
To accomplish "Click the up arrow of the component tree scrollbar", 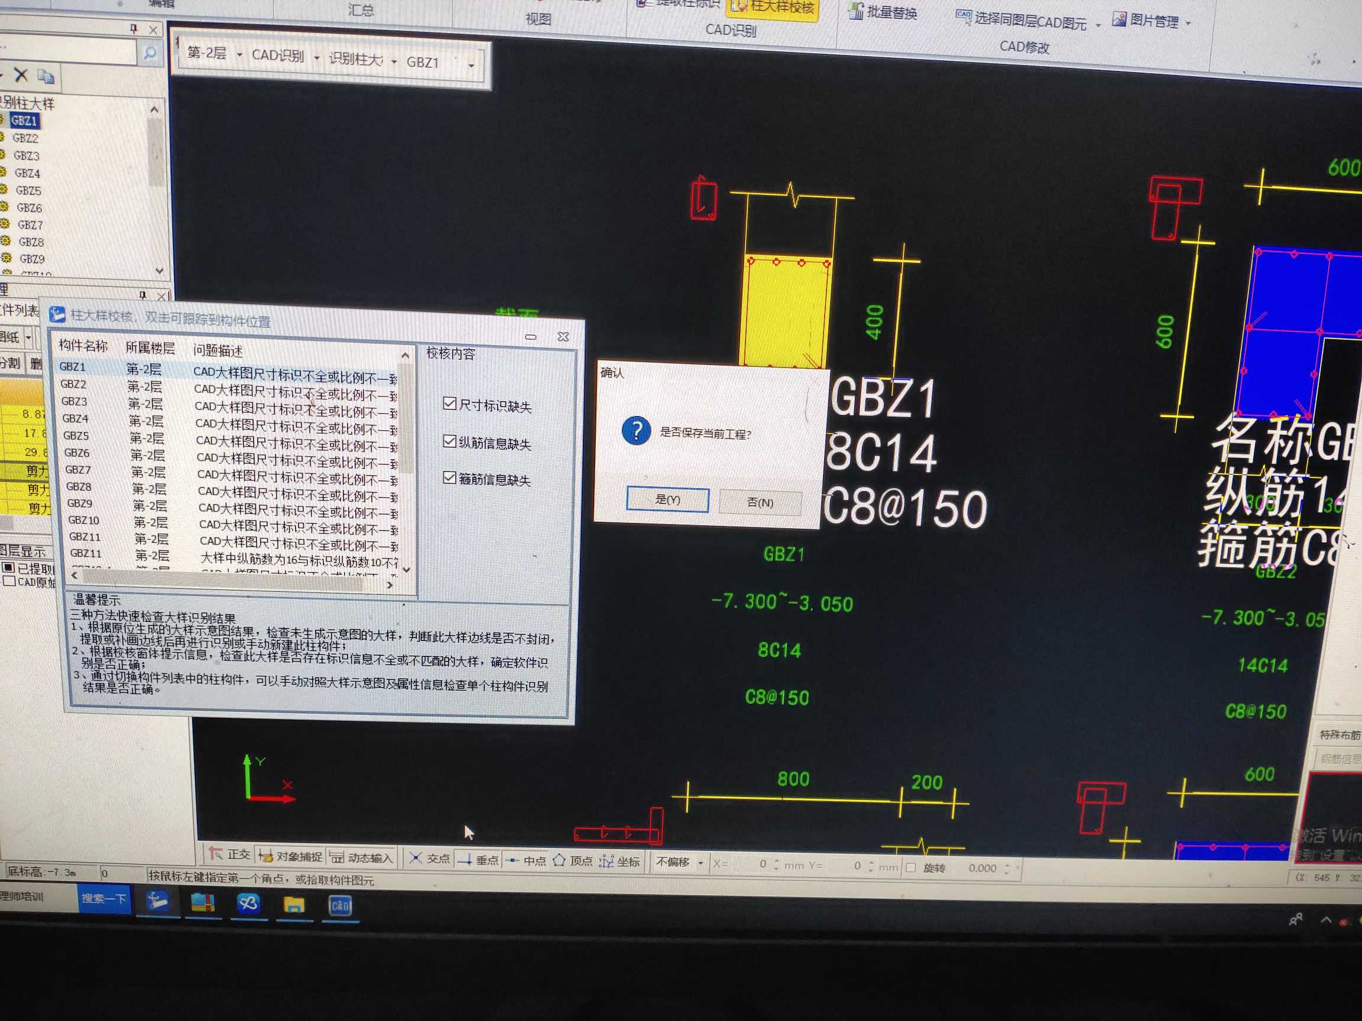I will (154, 109).
